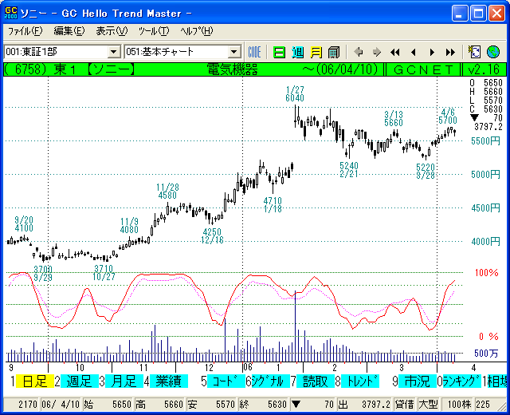510x415 pixels.
Task: Select the 週足 function button
Action: 80,381
